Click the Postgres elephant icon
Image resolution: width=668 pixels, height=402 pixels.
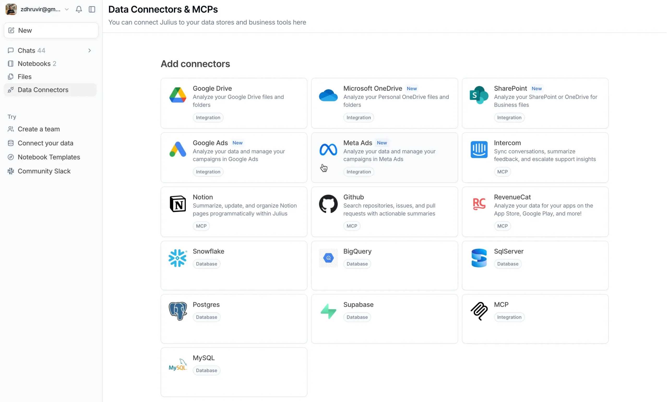click(x=178, y=311)
